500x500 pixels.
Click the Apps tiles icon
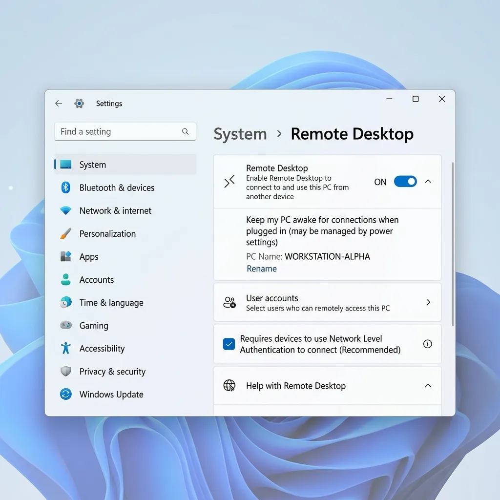pyautogui.click(x=66, y=256)
